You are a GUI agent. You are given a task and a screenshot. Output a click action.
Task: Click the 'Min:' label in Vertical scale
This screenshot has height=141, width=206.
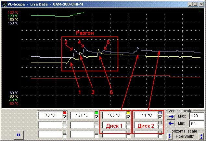pyautogui.click(x=182, y=123)
